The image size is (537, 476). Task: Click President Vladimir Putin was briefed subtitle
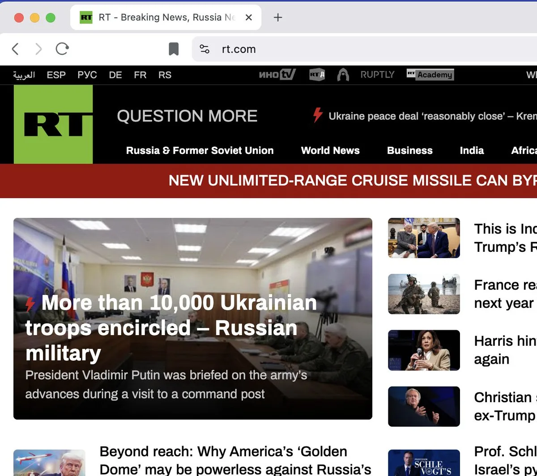[166, 384]
